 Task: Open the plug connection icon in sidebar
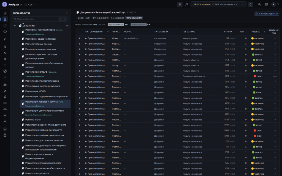point(5,77)
